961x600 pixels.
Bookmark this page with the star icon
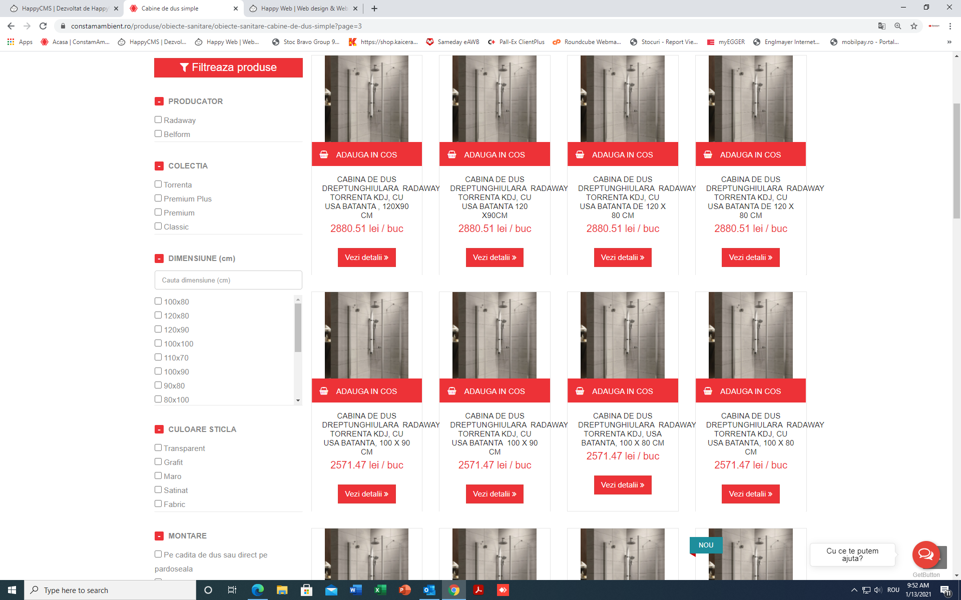(x=914, y=26)
